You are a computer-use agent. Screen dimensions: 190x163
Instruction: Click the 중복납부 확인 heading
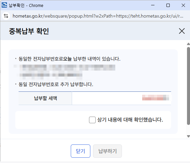click(29, 31)
